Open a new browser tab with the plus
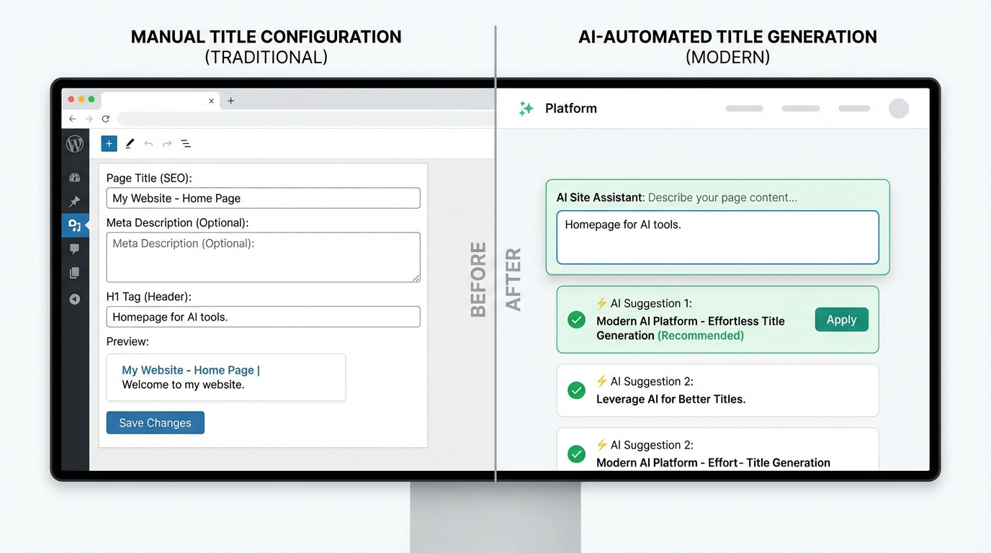Image resolution: width=991 pixels, height=553 pixels. (x=230, y=101)
